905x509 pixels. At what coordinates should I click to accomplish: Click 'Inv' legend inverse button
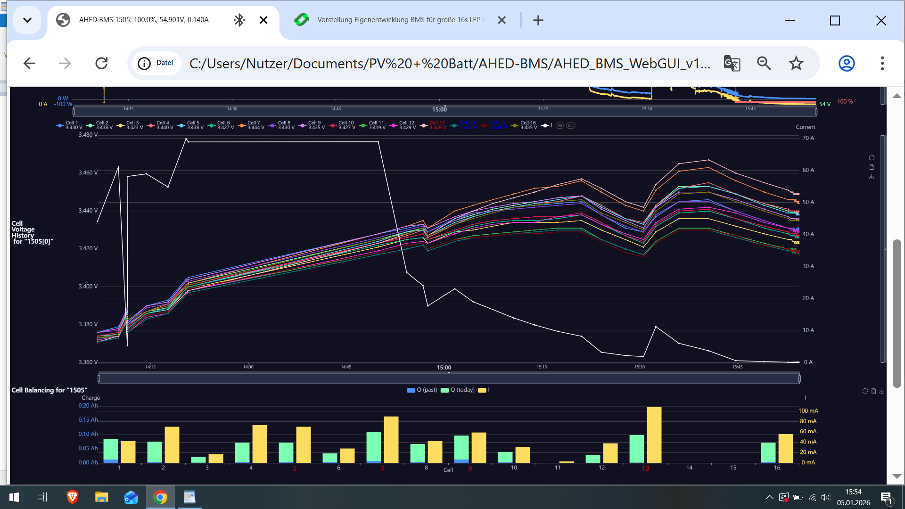click(x=570, y=125)
